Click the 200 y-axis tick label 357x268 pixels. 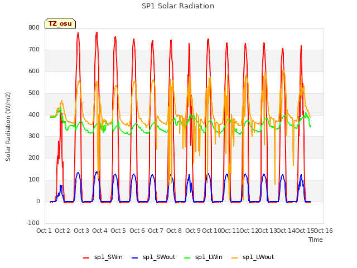[x=34, y=158]
